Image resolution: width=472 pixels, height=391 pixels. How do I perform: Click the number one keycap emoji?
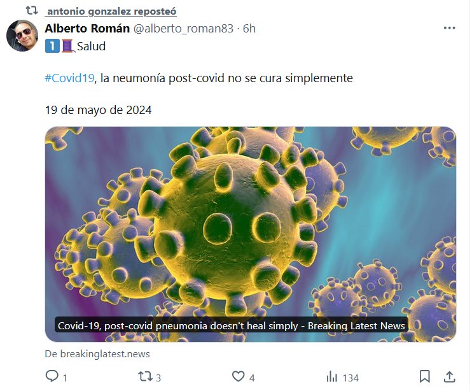coord(52,46)
